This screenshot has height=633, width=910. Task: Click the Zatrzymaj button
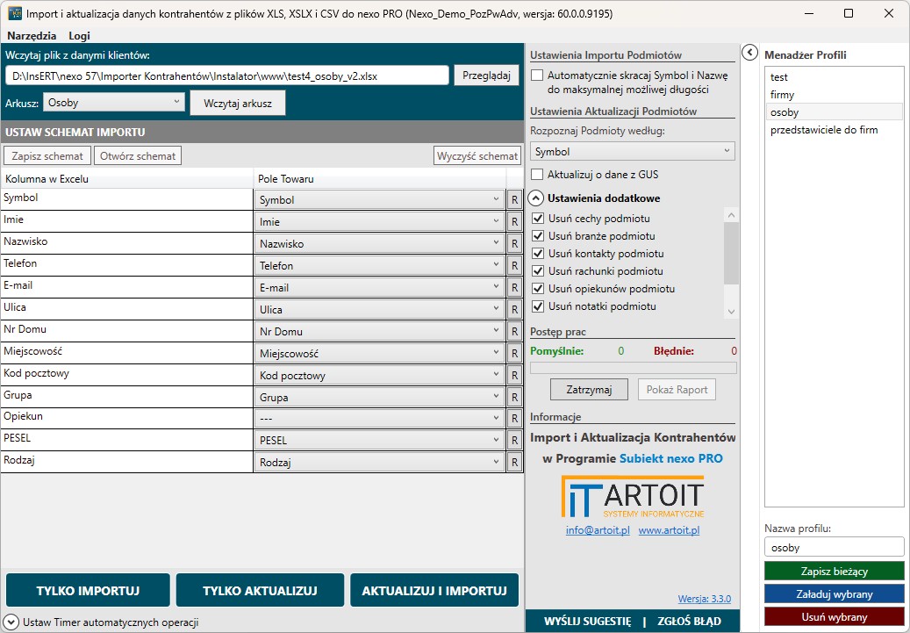click(x=589, y=389)
